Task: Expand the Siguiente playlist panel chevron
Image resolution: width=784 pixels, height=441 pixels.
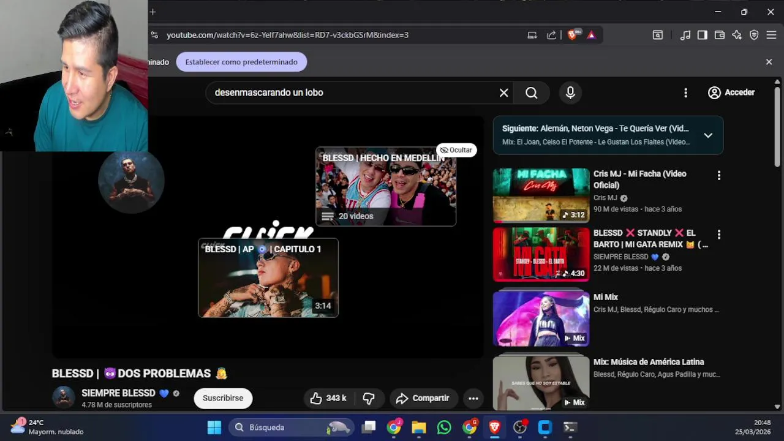Action: pos(708,135)
